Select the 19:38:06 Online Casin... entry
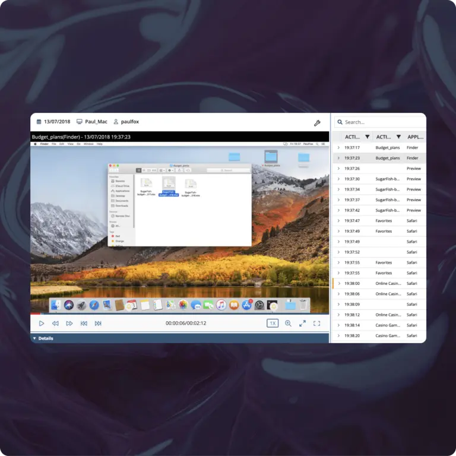 click(379, 294)
